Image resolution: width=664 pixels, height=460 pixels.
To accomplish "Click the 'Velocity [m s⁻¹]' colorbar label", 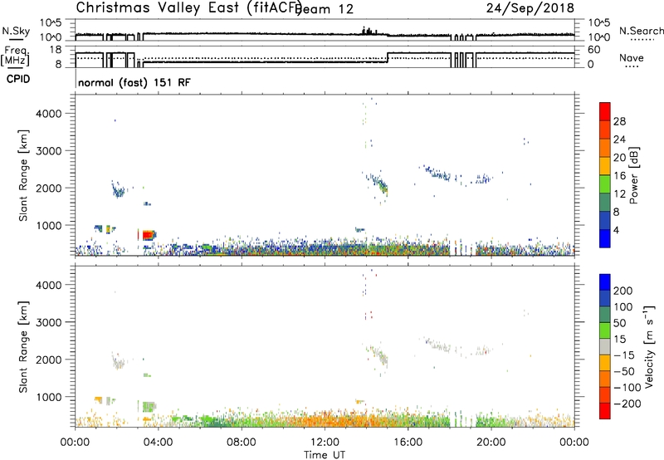I will coord(648,346).
